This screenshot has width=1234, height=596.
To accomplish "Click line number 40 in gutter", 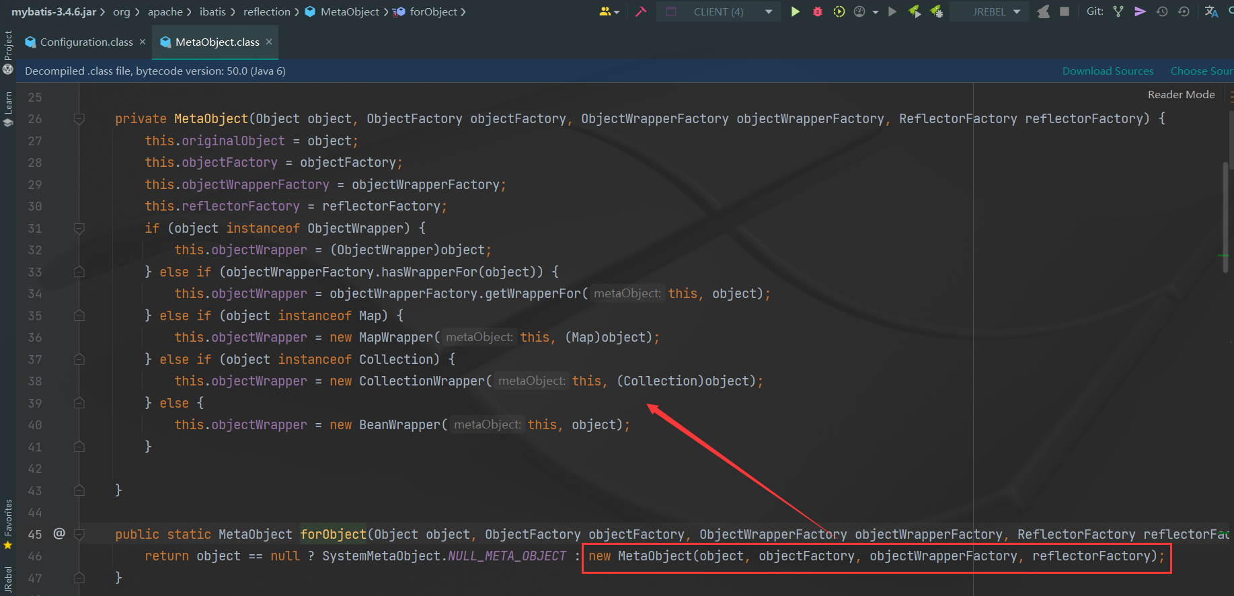I will tap(35, 425).
